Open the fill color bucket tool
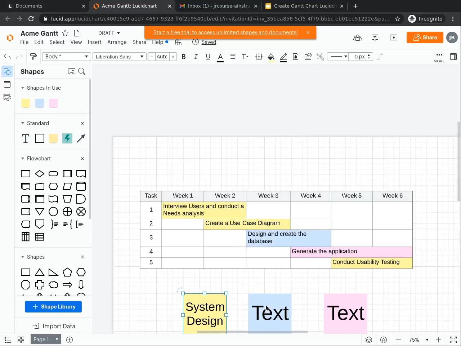This screenshot has height=346, width=461. [271, 57]
